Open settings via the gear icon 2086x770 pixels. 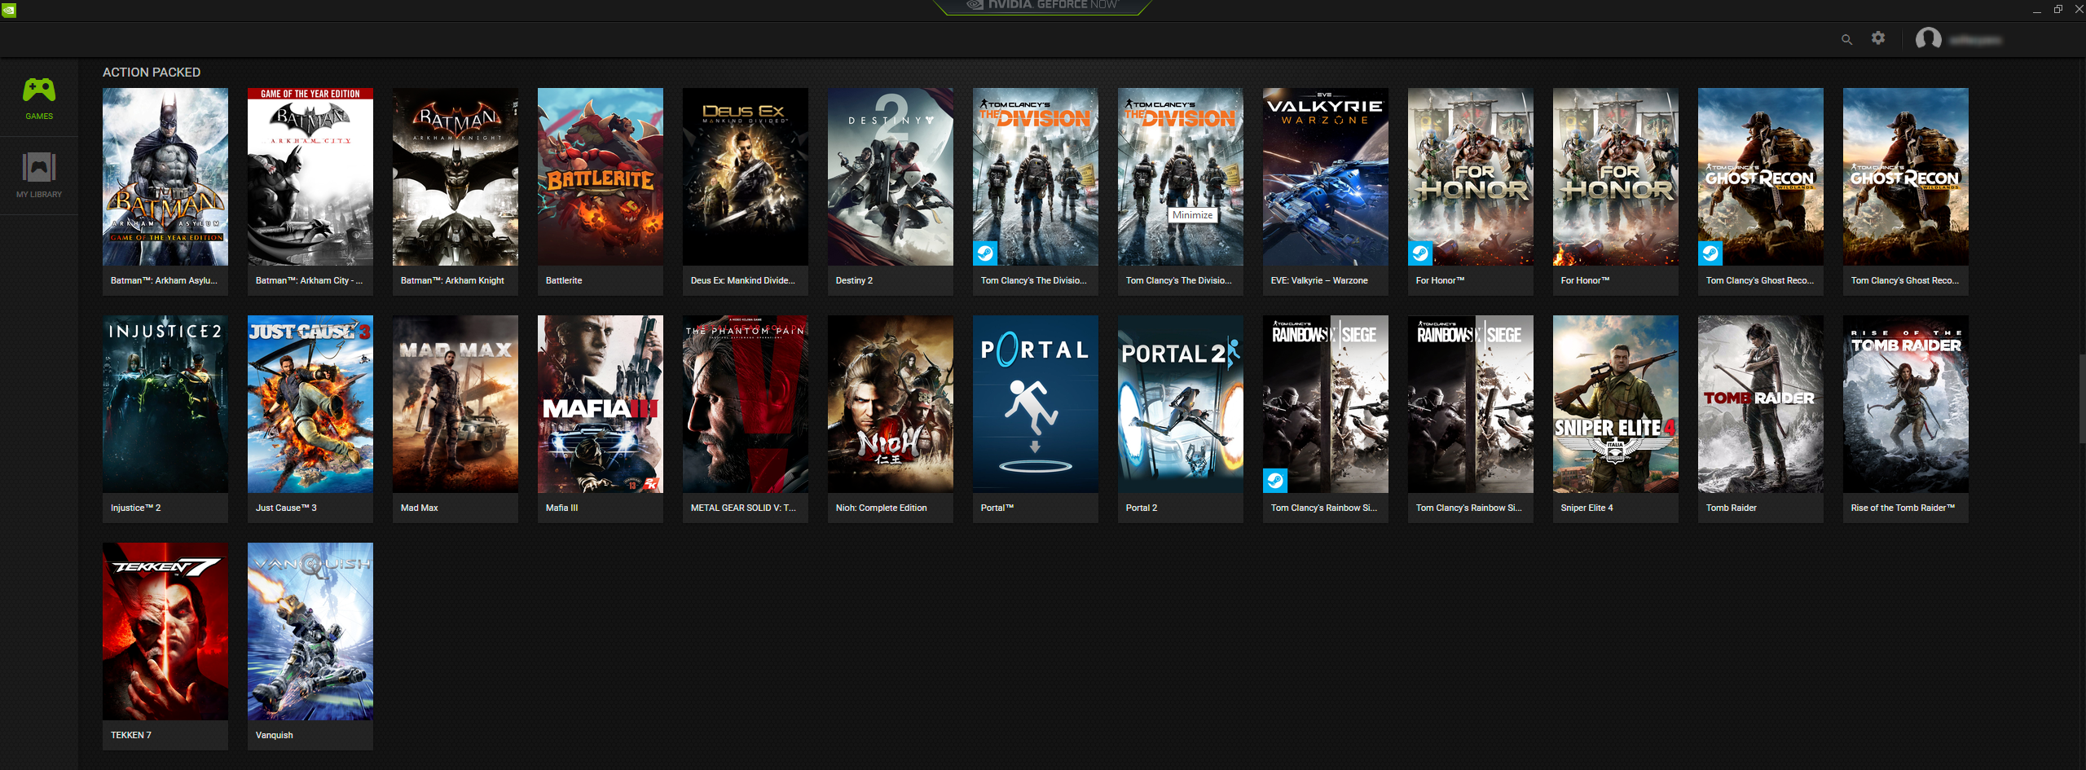click(x=1878, y=38)
